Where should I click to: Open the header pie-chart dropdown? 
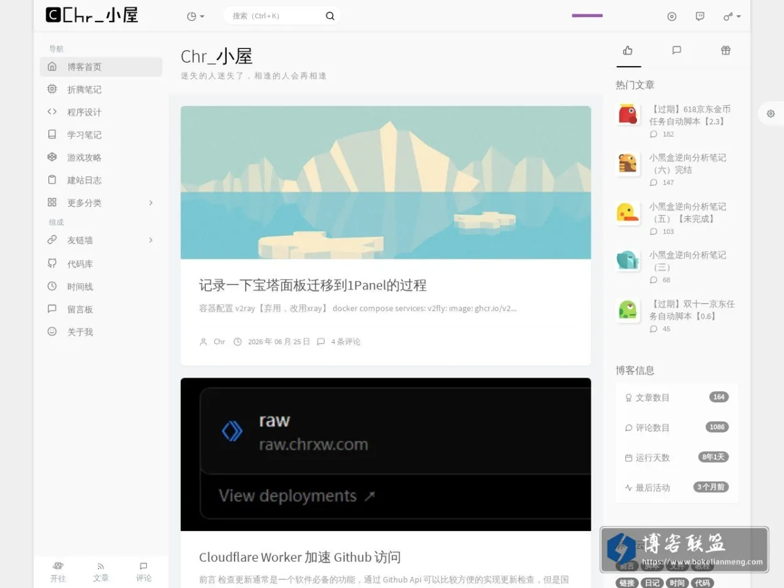[195, 16]
